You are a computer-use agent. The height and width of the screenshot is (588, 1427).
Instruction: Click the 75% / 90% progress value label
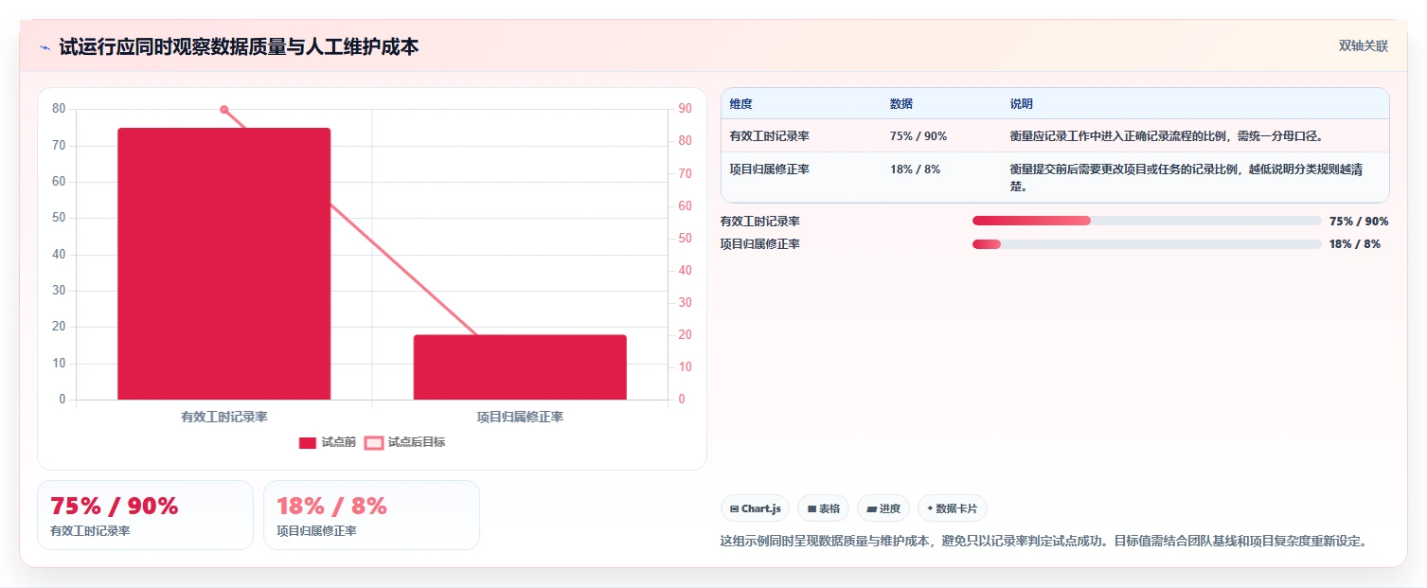[x=1359, y=222]
